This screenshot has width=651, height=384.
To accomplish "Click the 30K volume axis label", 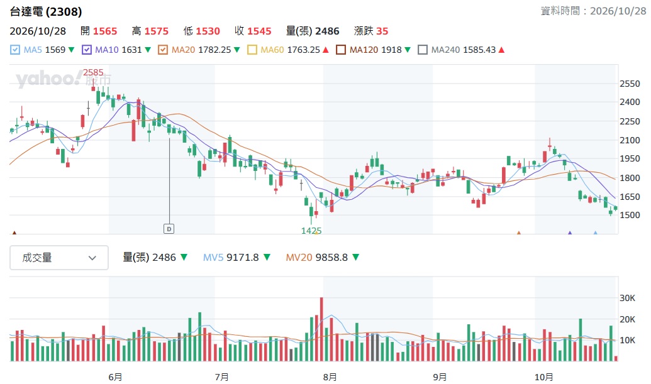I will [x=627, y=298].
